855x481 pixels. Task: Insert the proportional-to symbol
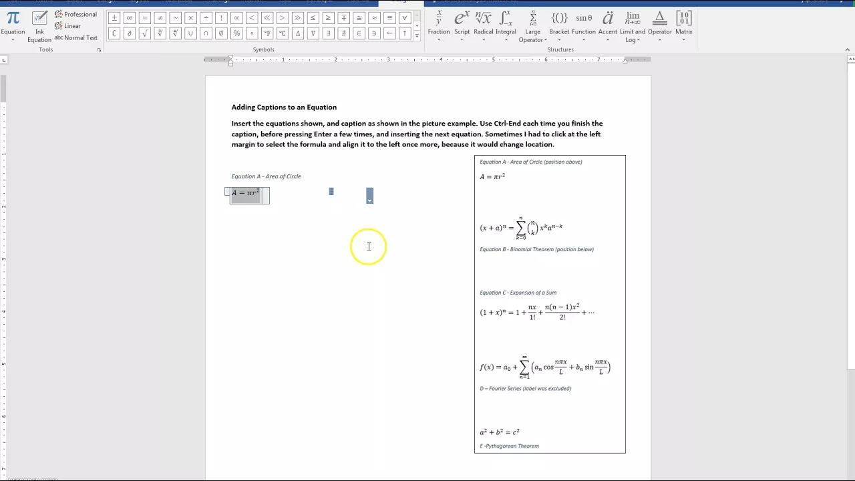[x=236, y=18]
